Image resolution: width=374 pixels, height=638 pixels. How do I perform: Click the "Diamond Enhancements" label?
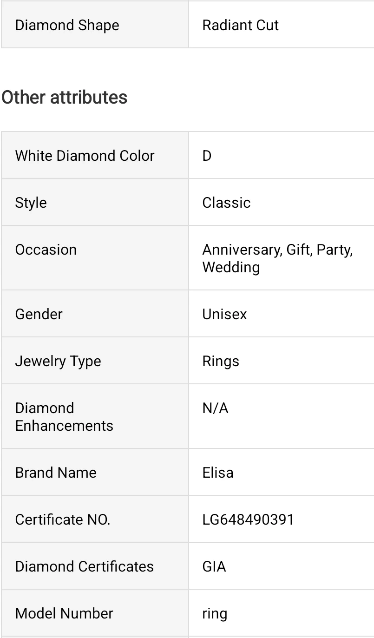point(64,417)
